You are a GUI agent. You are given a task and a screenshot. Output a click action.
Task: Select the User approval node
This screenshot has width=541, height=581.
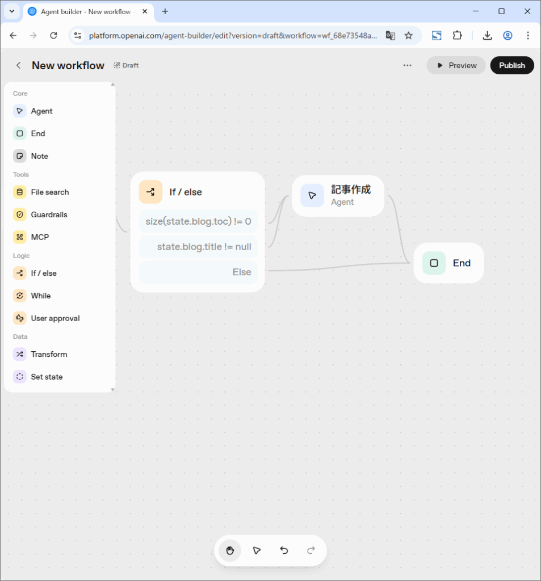point(53,318)
